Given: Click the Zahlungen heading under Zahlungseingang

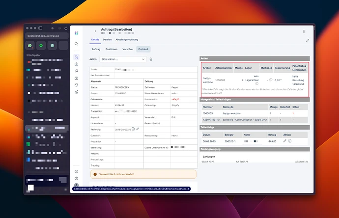Looking at the screenshot, I should pos(209,157).
